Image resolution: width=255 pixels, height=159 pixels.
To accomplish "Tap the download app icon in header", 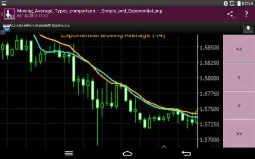I will click(x=10, y=14).
